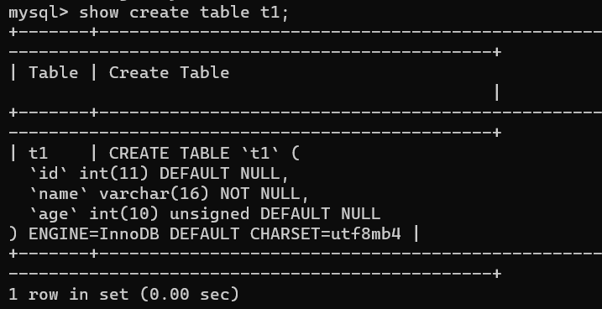Image resolution: width=602 pixels, height=309 pixels.
Task: Click the '1 row in set' result line
Action: point(123,295)
